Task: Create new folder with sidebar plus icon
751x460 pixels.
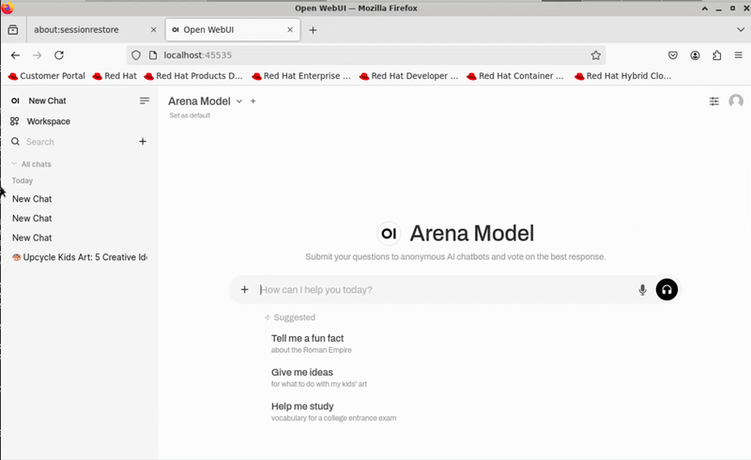Action: pyautogui.click(x=143, y=142)
